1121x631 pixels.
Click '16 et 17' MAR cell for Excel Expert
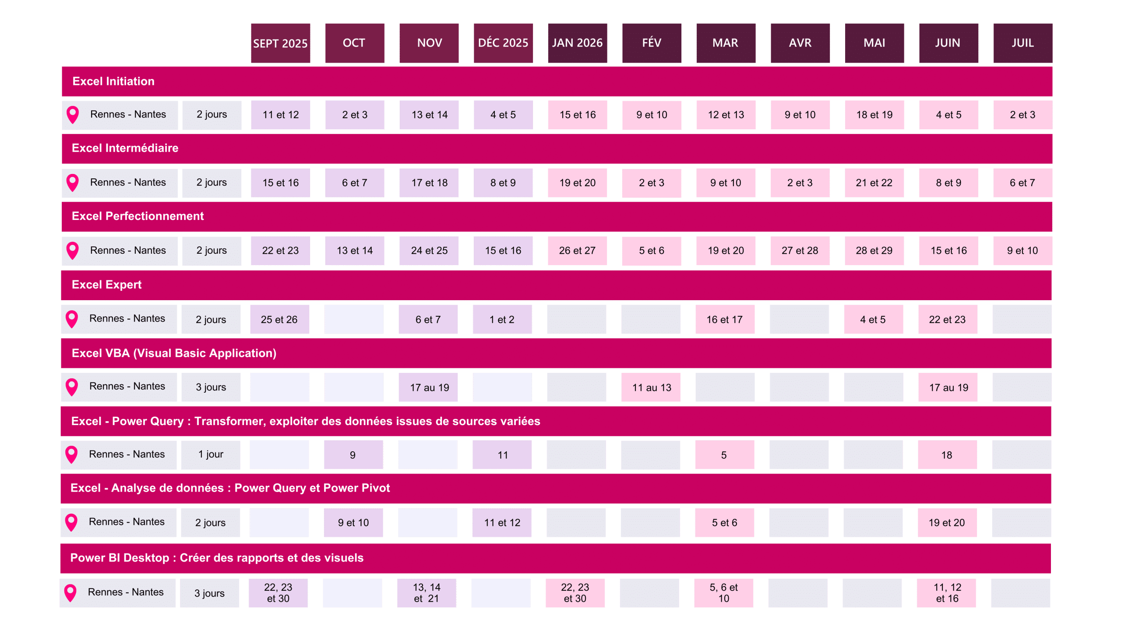(x=725, y=319)
